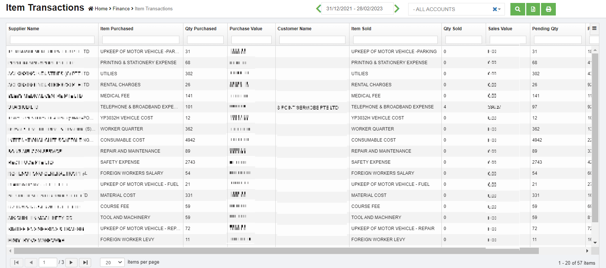Advance to next date range arrow
Screen dimensions: 606x268
click(397, 8)
